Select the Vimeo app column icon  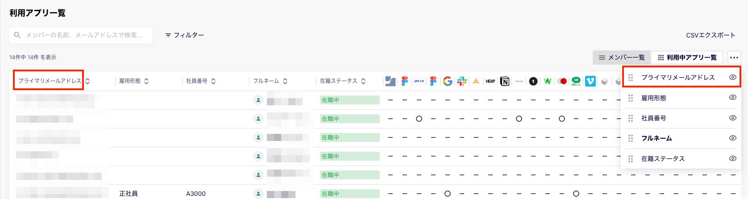tap(590, 81)
